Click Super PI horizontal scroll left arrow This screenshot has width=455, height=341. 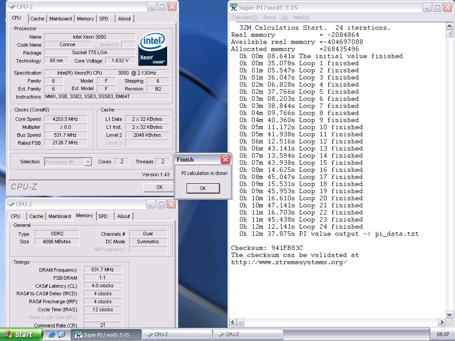233,322
